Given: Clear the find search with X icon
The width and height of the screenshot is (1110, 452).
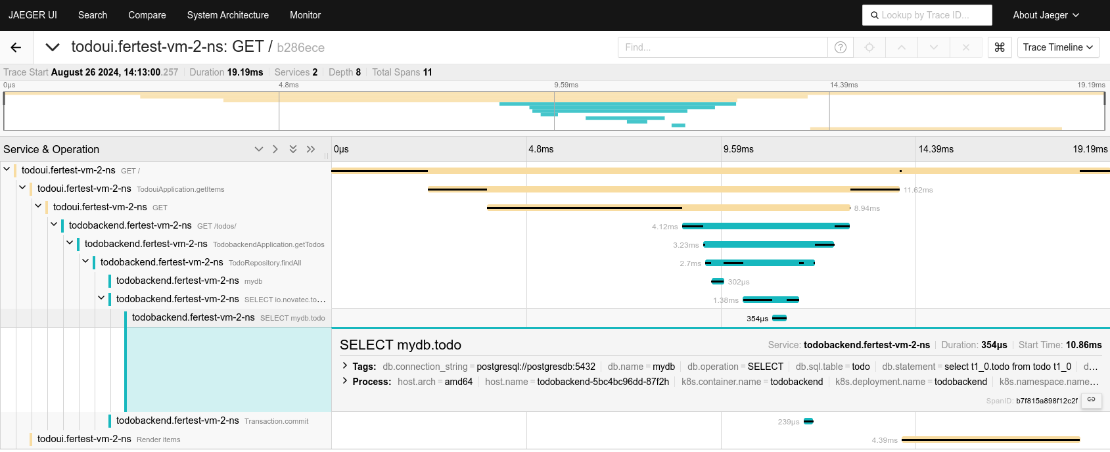Looking at the screenshot, I should click(965, 47).
